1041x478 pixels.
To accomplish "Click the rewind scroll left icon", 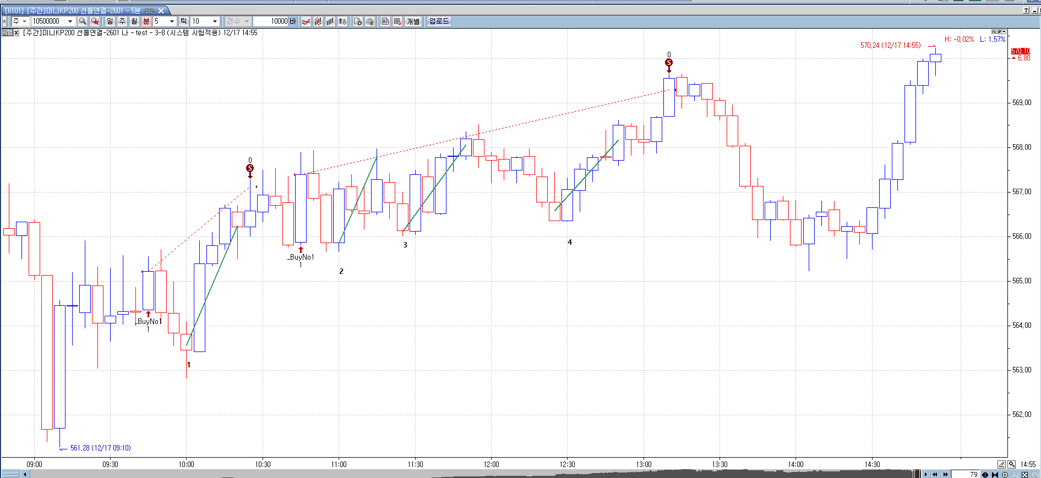I will coord(935,474).
